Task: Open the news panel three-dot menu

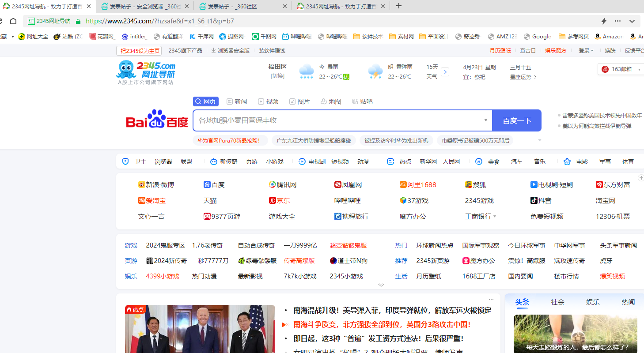Action: pyautogui.click(x=491, y=299)
